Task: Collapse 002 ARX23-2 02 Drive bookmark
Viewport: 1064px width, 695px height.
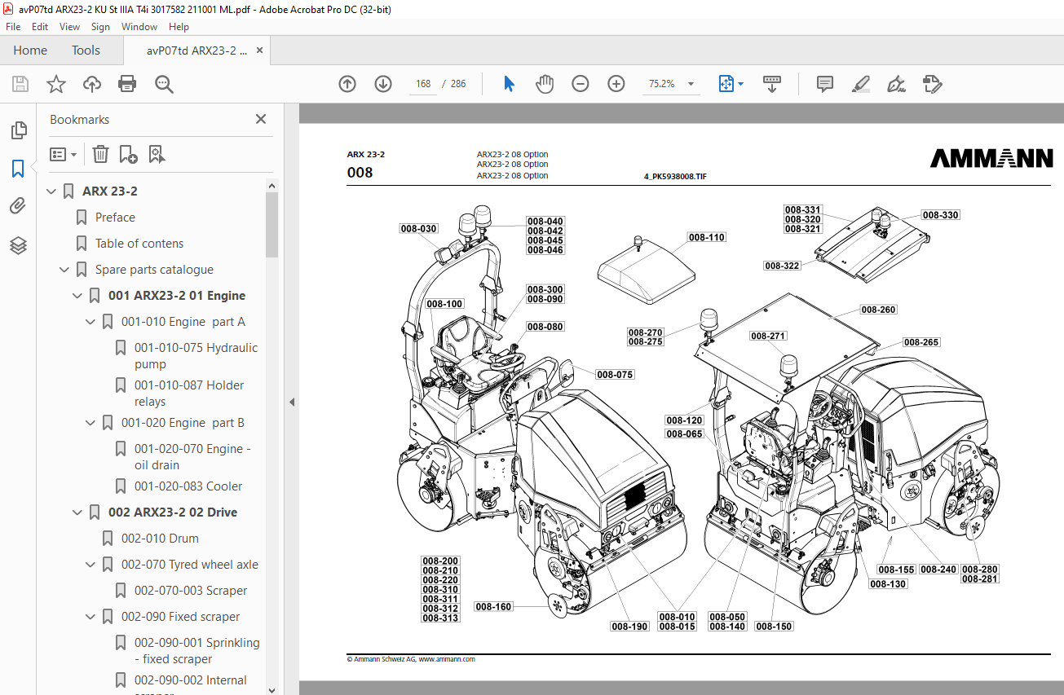Action: pyautogui.click(x=78, y=512)
